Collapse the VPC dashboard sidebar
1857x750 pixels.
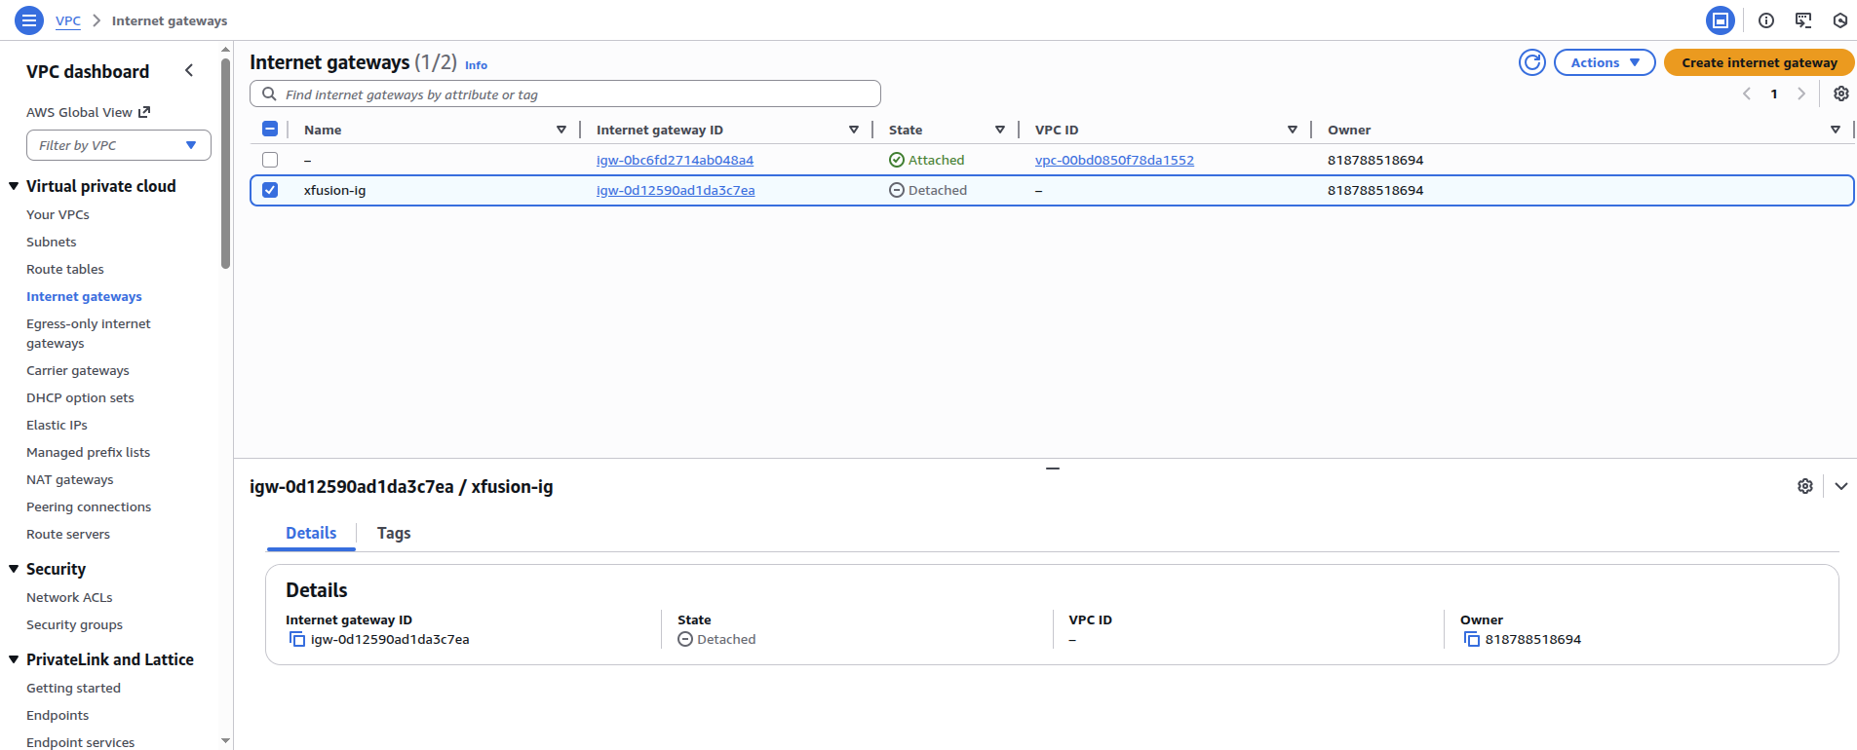[189, 70]
